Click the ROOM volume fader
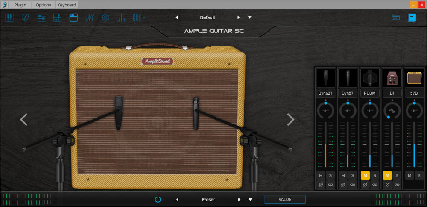Viewport: 427px width, 207px height. tap(370, 144)
